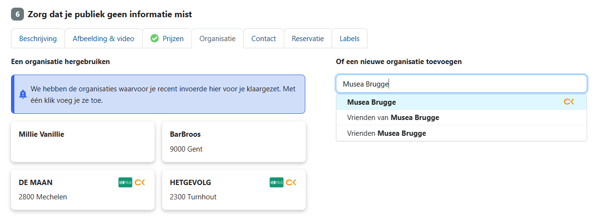Viewport: 612px width, 218px height.
Task: Reuse the Millie Vanillie organisation card
Action: coord(83,142)
